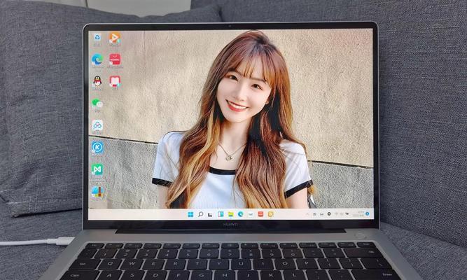Open taskbar Search magnifier
The width and height of the screenshot is (467, 280).
(x=201, y=214)
